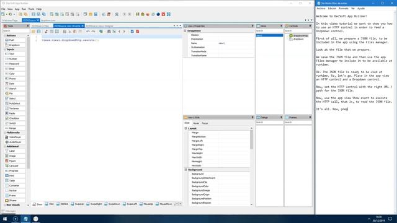Close the JSONSource view1 Events tab
Screen dimensions: 397x223
click(83, 26)
